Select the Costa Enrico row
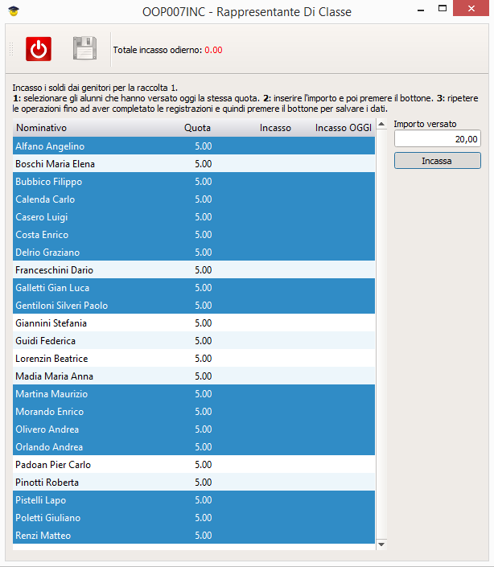494x567 pixels. coord(194,234)
